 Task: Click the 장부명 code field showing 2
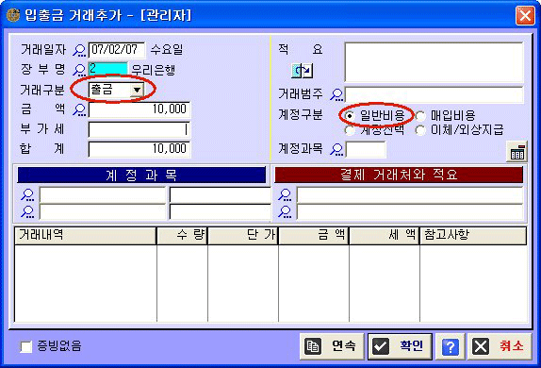[108, 69]
